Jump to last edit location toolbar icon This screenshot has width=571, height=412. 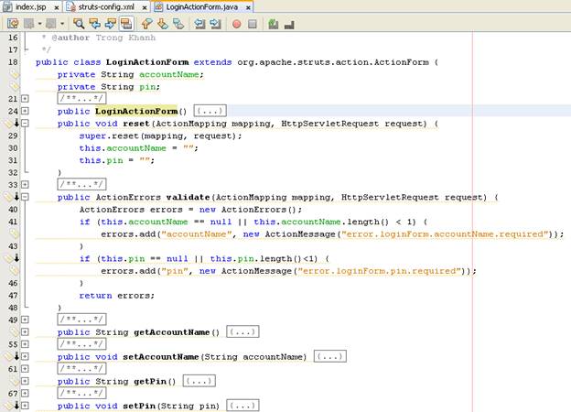click(13, 24)
